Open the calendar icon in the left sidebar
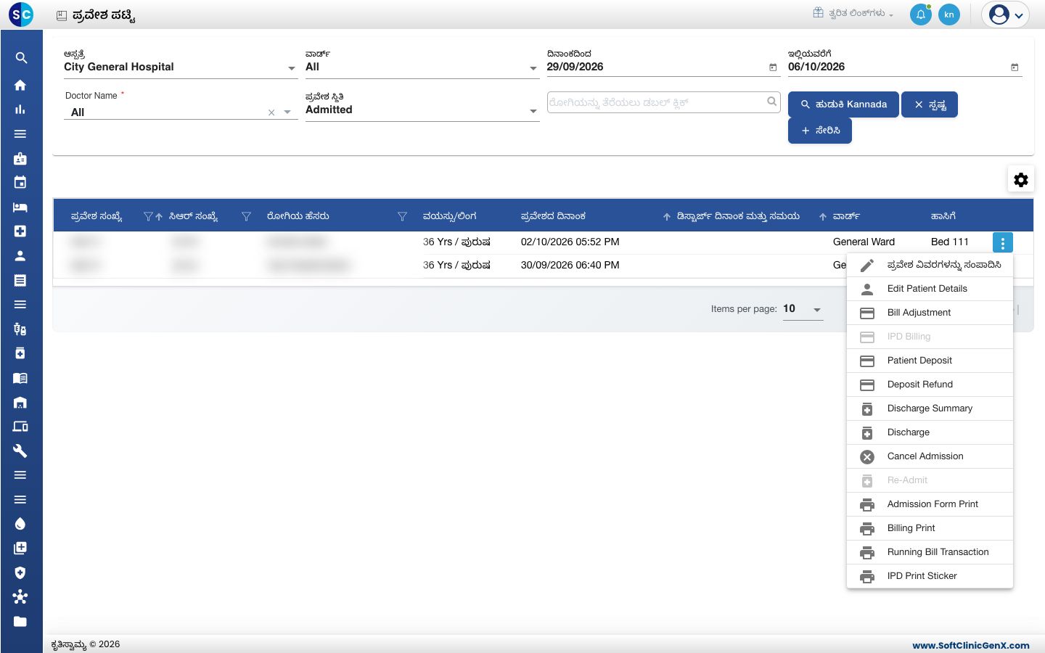The image size is (1045, 653). coord(20,182)
